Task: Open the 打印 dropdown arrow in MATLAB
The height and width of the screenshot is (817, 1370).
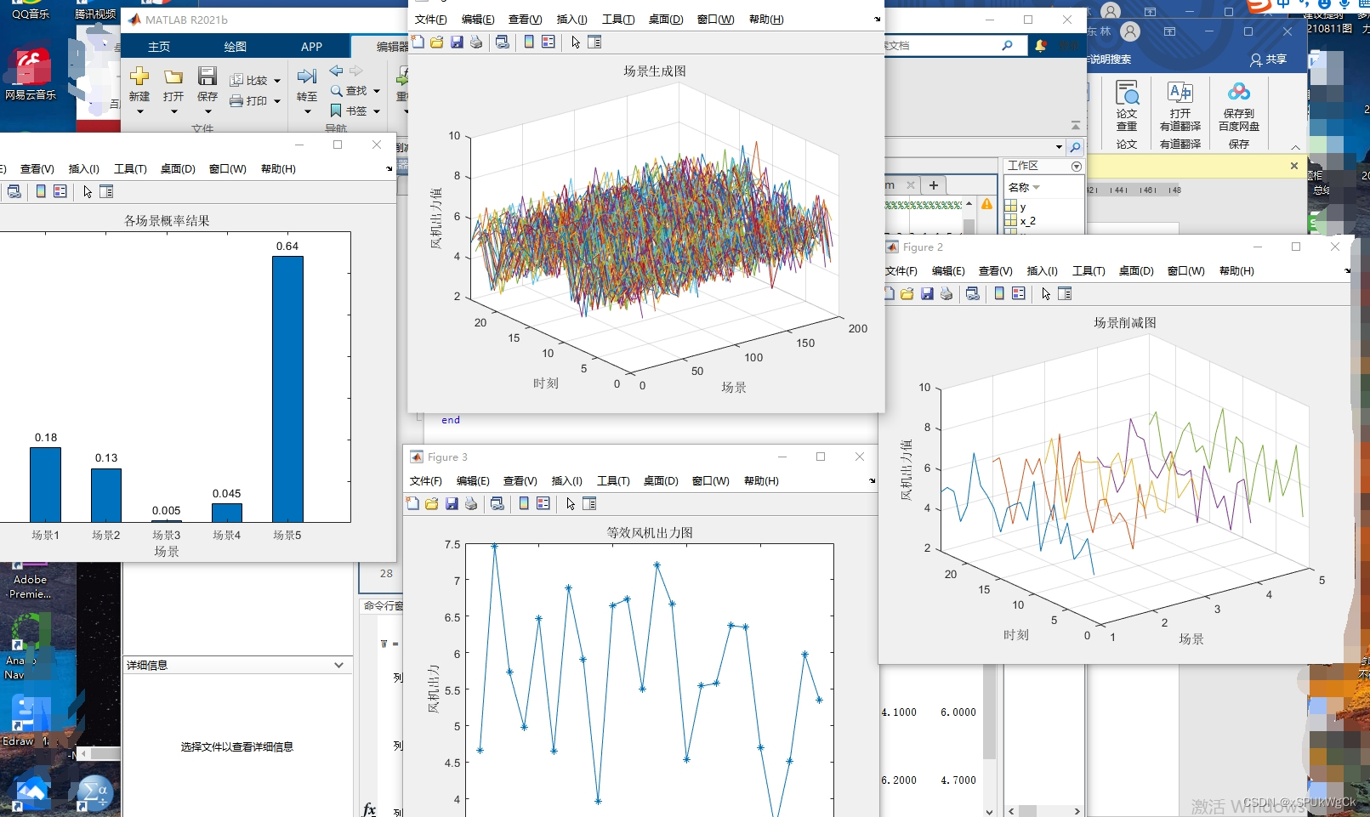Action: point(277,101)
